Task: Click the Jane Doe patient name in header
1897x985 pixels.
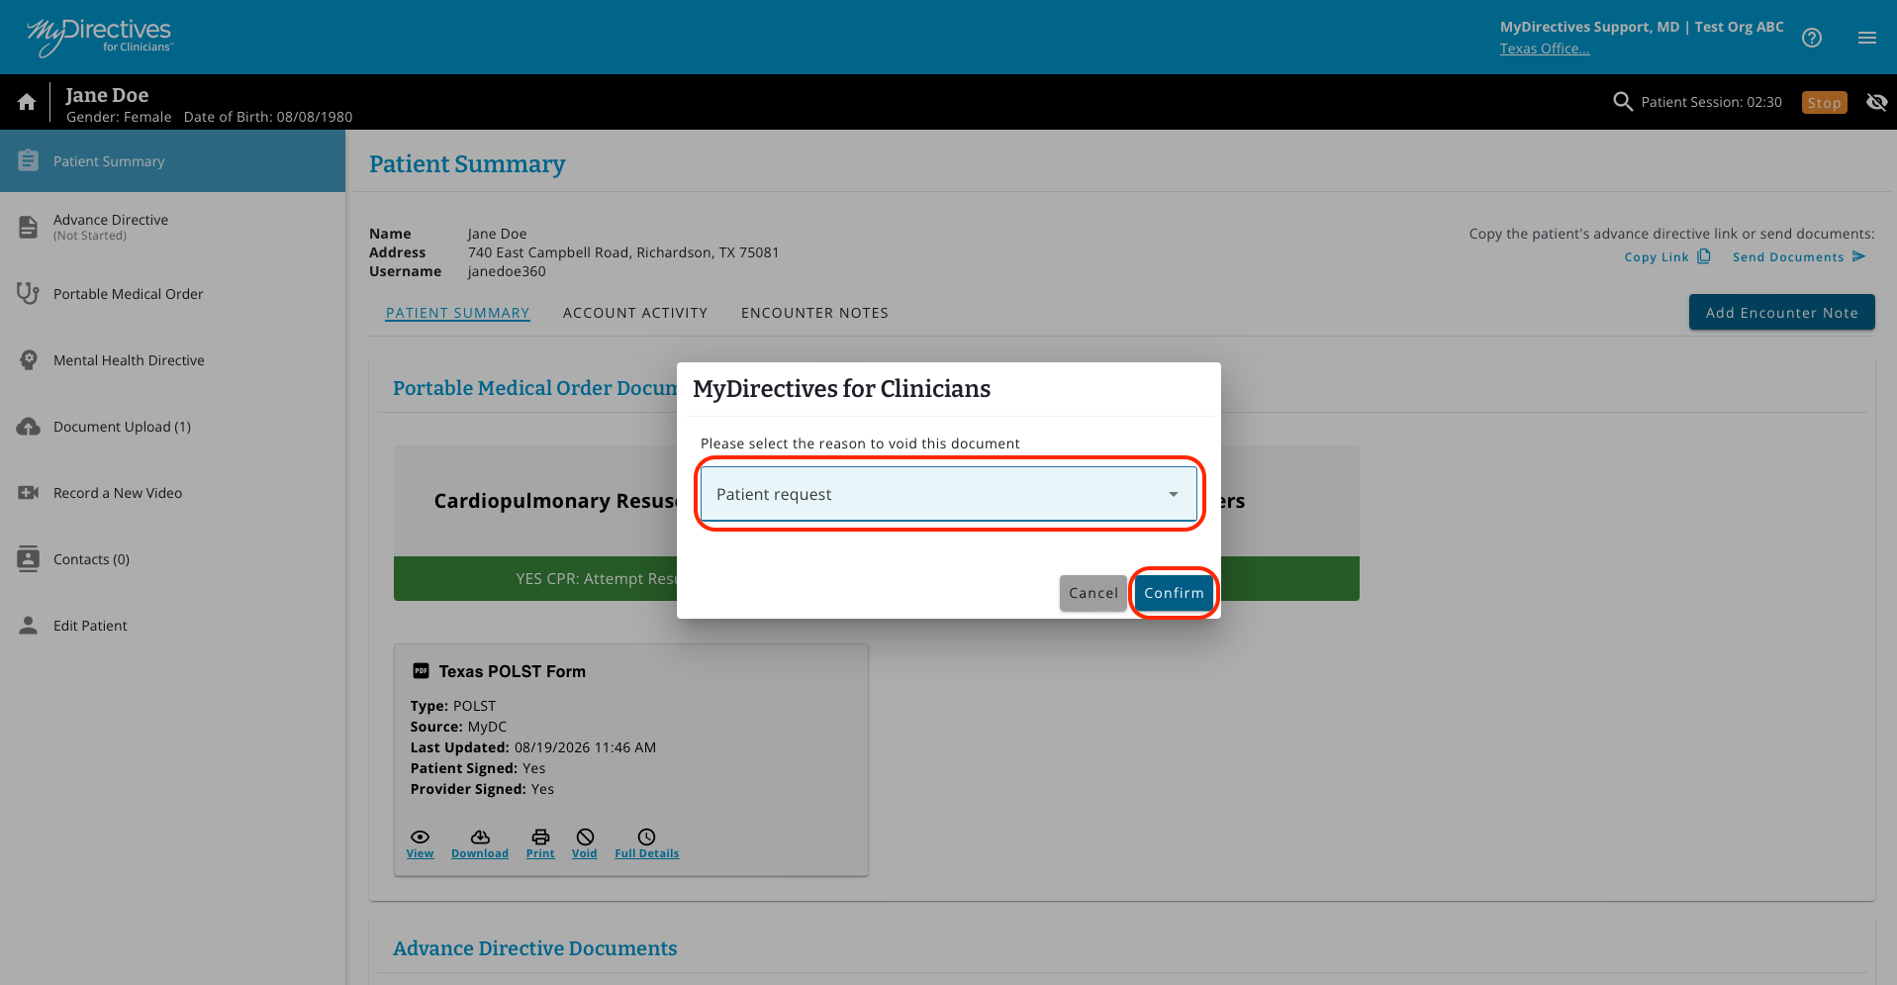Action: point(107,95)
